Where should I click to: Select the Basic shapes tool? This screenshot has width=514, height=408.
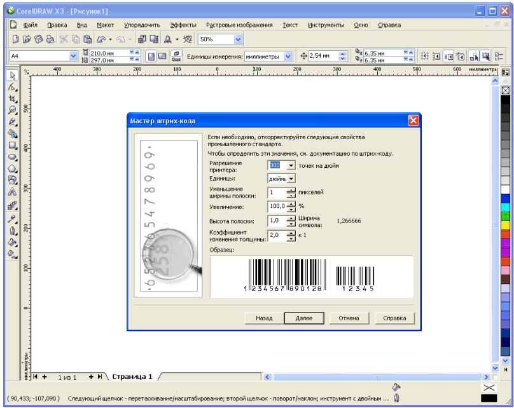[x=12, y=180]
